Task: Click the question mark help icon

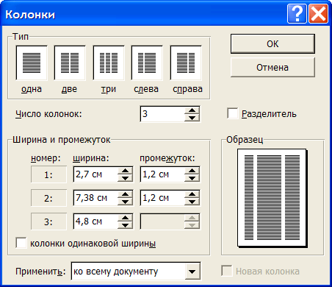Action: 297,14
